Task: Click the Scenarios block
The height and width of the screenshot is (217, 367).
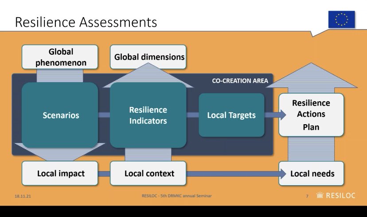Action: tap(60, 115)
